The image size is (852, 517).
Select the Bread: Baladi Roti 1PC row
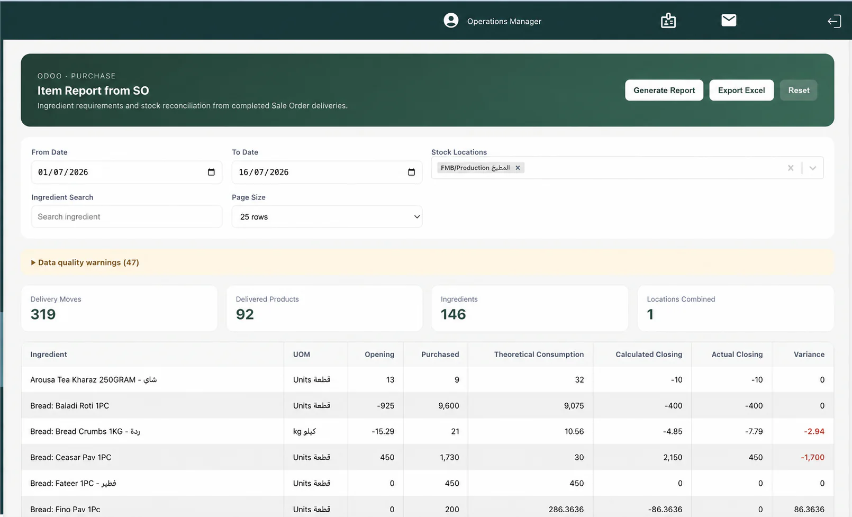click(428, 405)
